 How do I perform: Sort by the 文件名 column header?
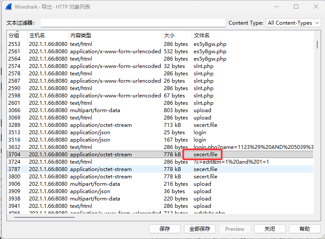201,35
